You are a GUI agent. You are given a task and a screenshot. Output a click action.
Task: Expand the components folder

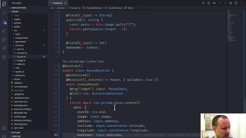coord(28,38)
